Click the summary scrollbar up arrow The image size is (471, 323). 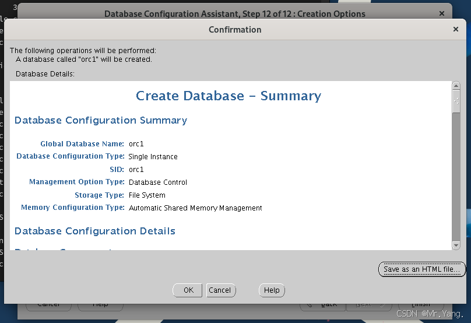[456, 86]
